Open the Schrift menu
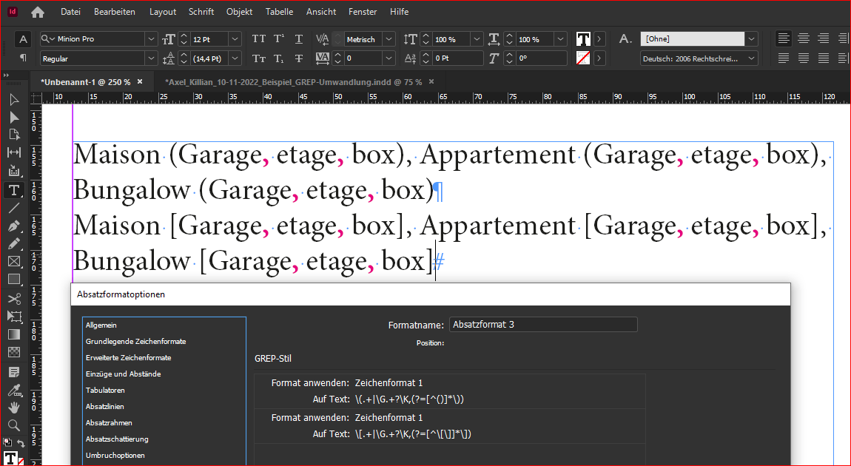 tap(201, 11)
